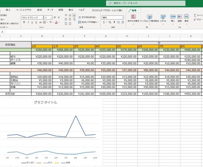Open the 表示 tab
The image size is (203, 167).
(x=71, y=10)
